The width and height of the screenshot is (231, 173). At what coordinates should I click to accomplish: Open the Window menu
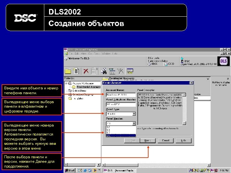click(x=106, y=54)
